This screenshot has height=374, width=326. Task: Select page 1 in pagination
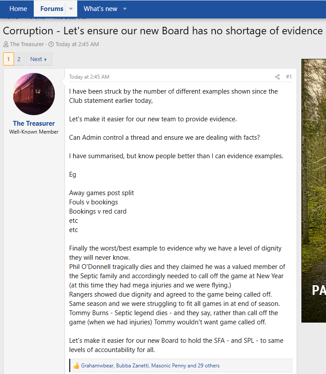(x=8, y=59)
